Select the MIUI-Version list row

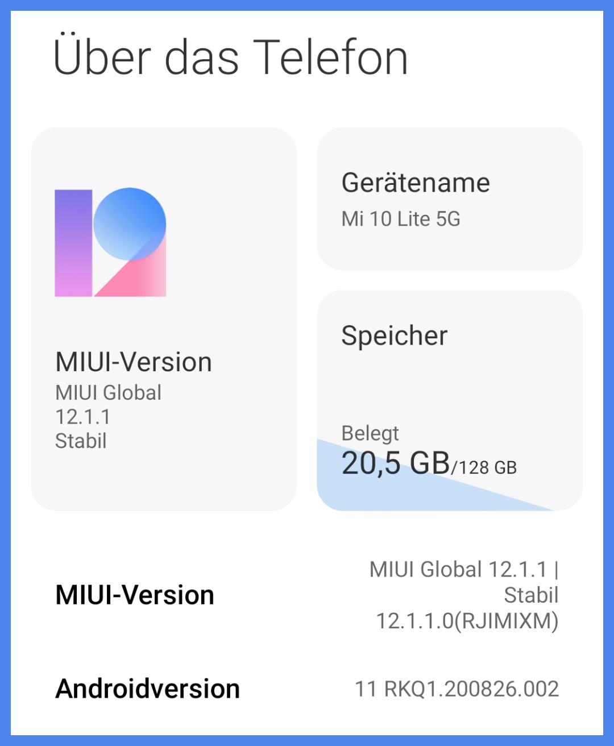click(307, 595)
